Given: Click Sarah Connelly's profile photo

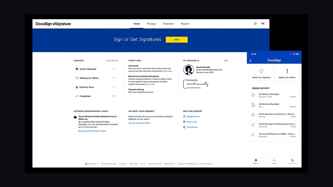Looking at the screenshot, I should coord(188,70).
